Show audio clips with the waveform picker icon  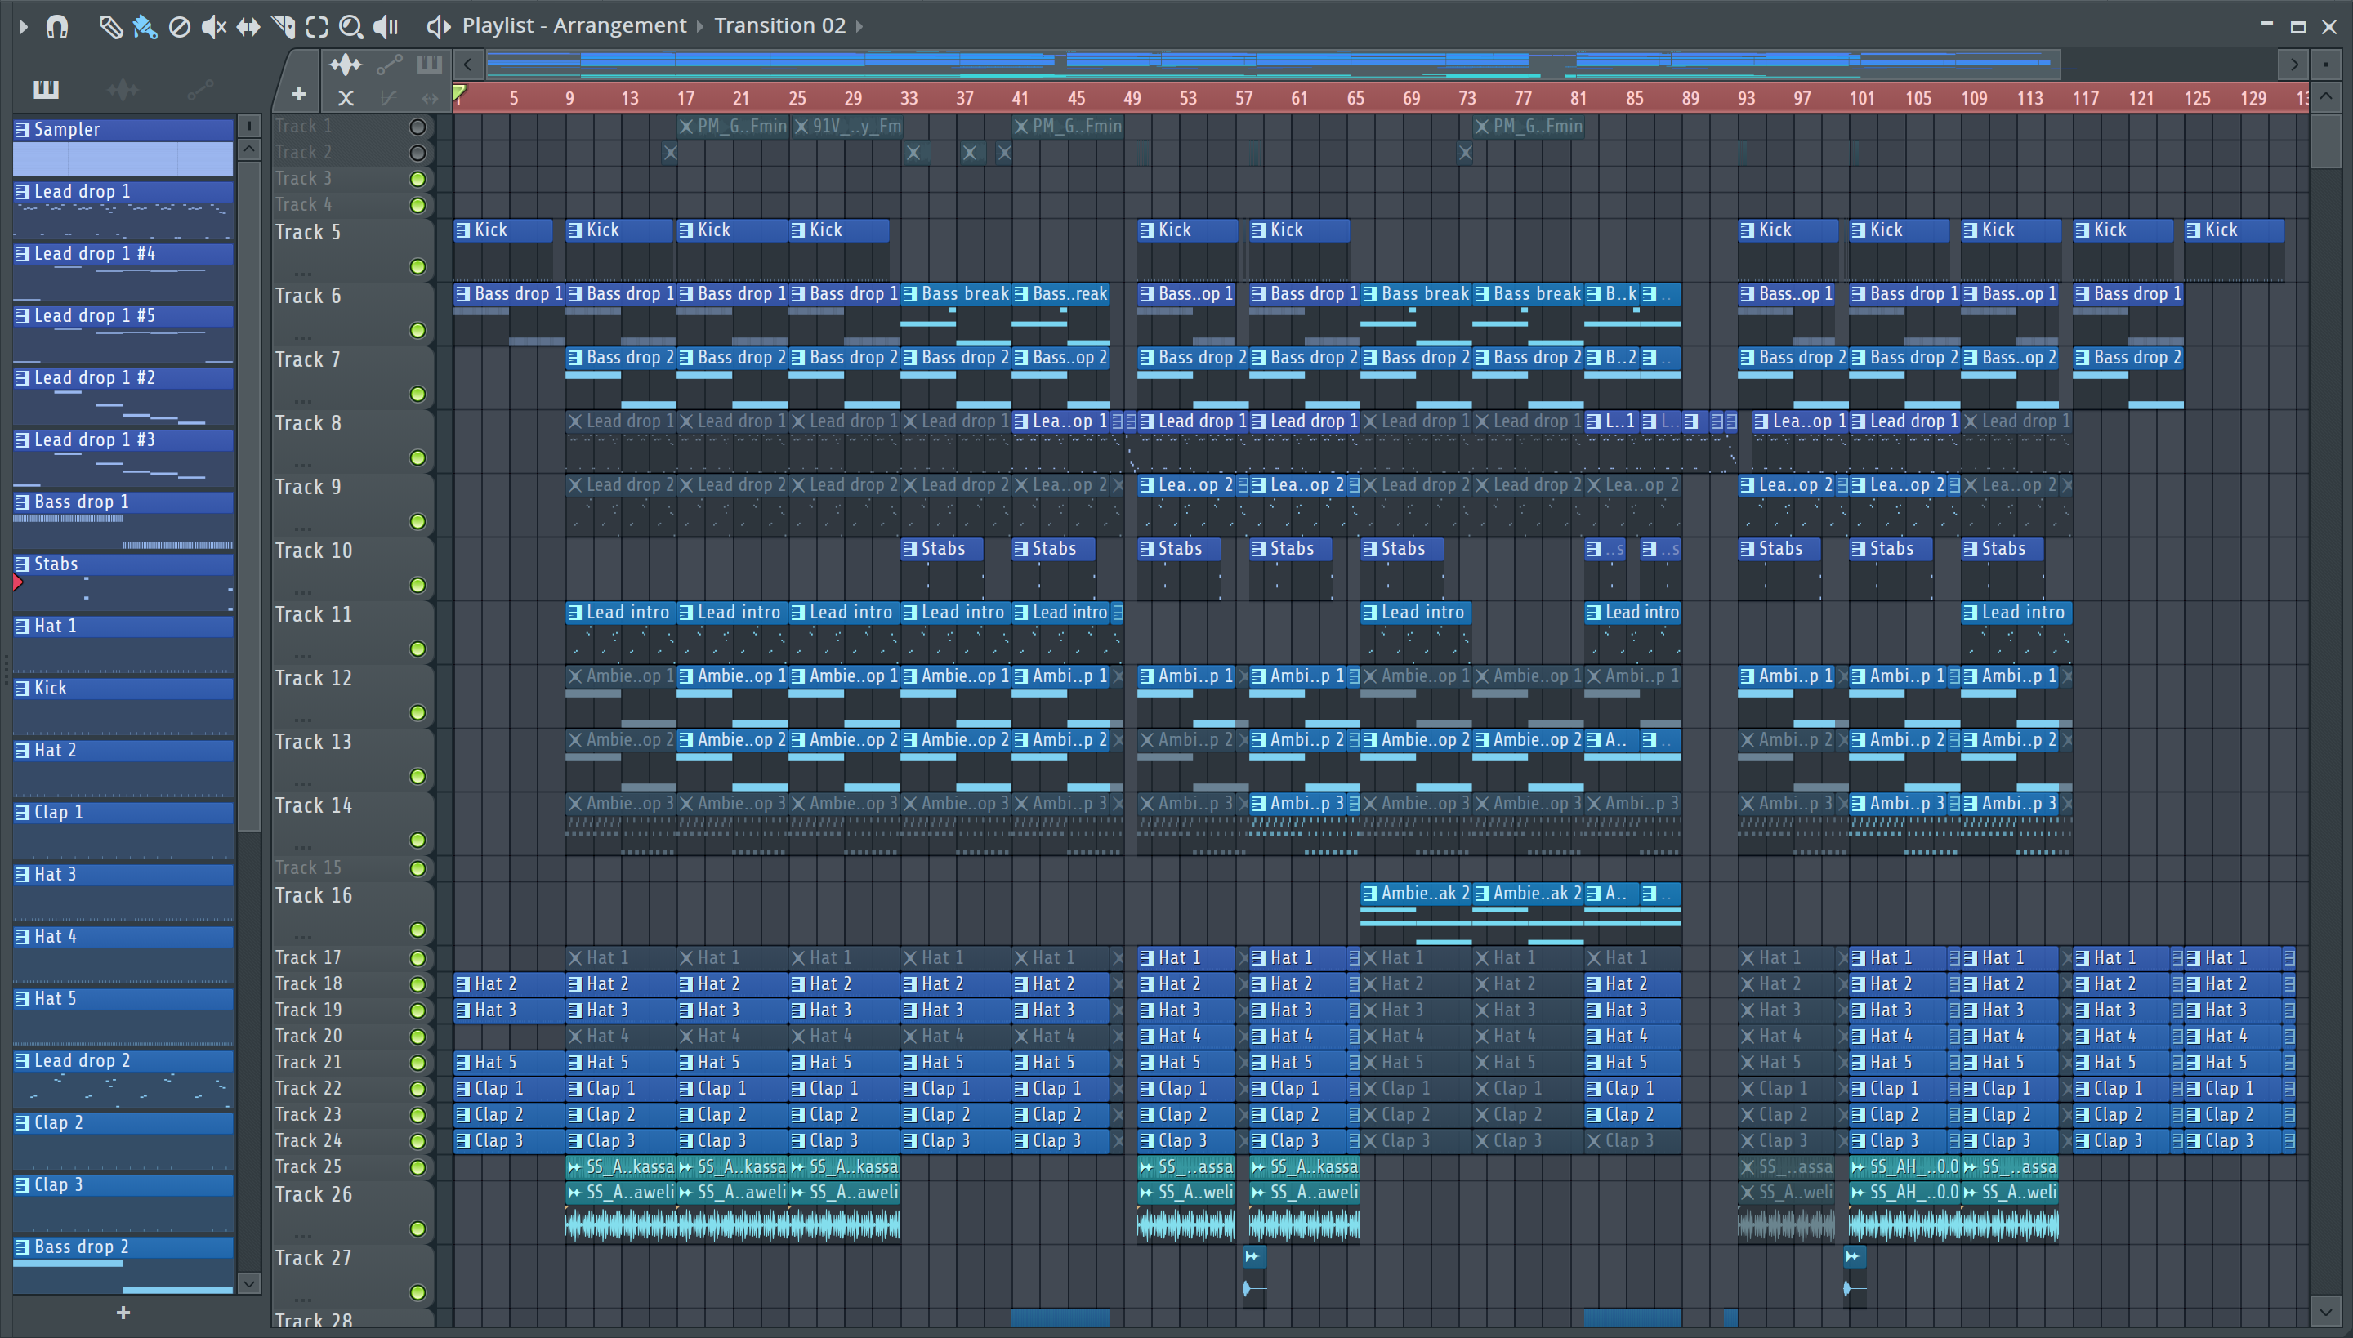(x=123, y=89)
